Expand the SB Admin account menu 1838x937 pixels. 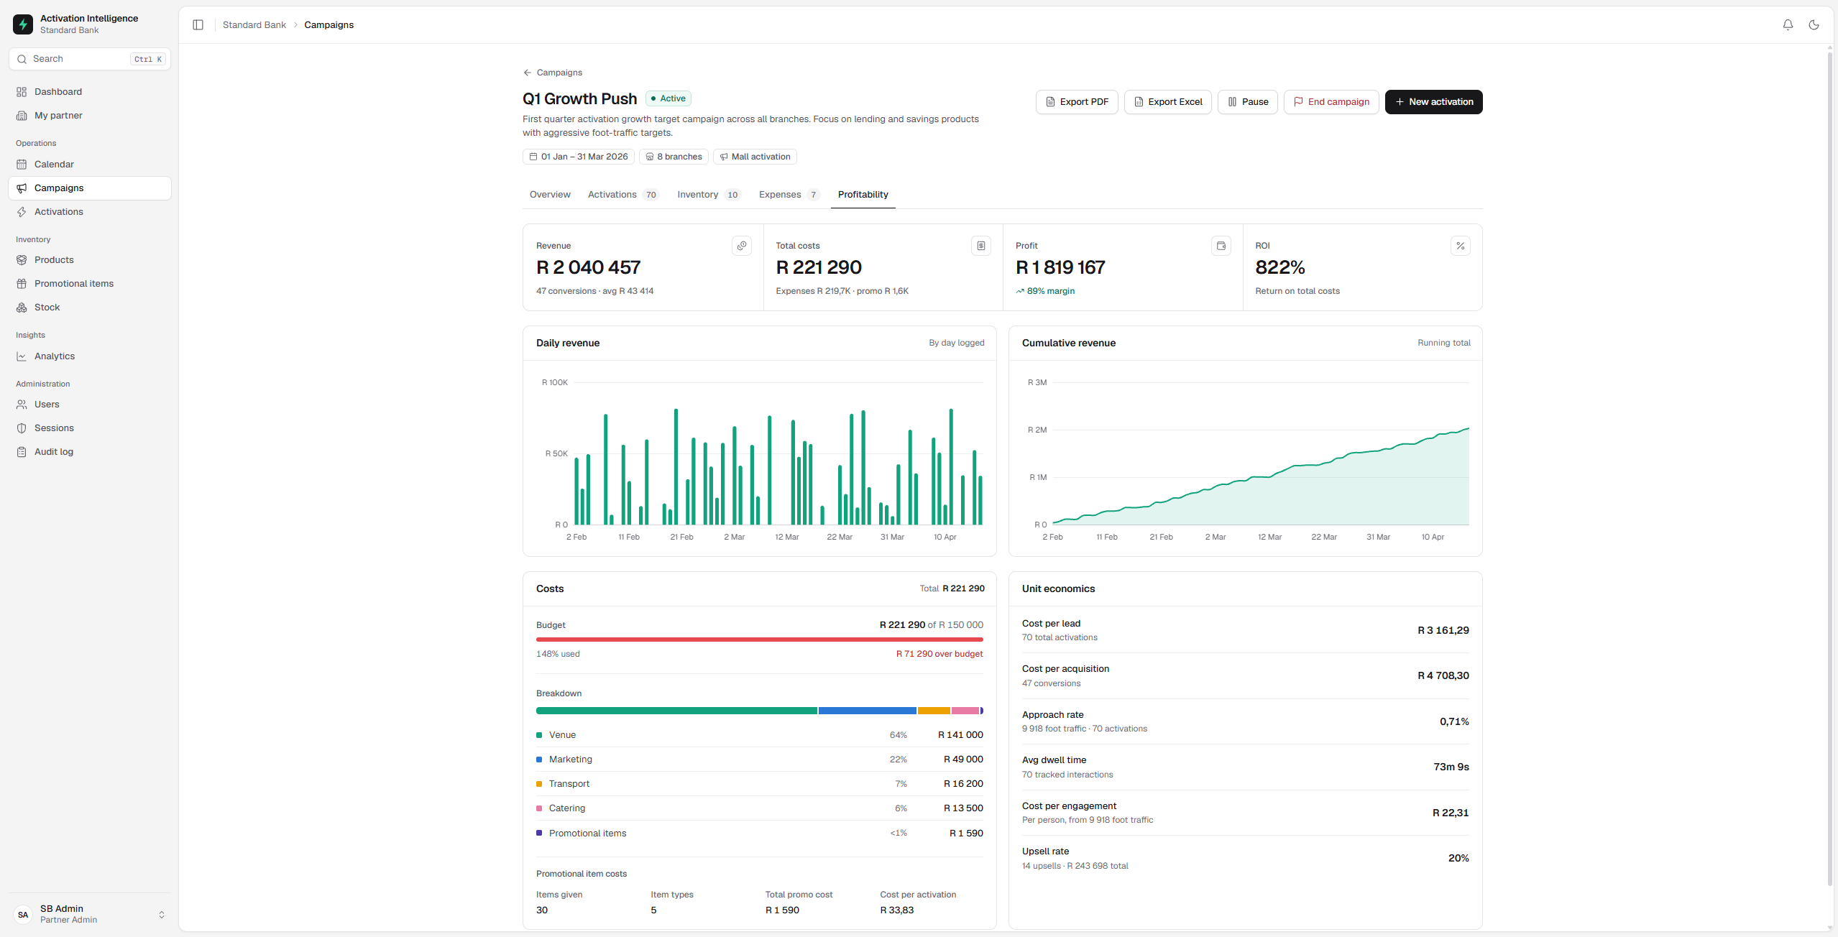coord(90,914)
